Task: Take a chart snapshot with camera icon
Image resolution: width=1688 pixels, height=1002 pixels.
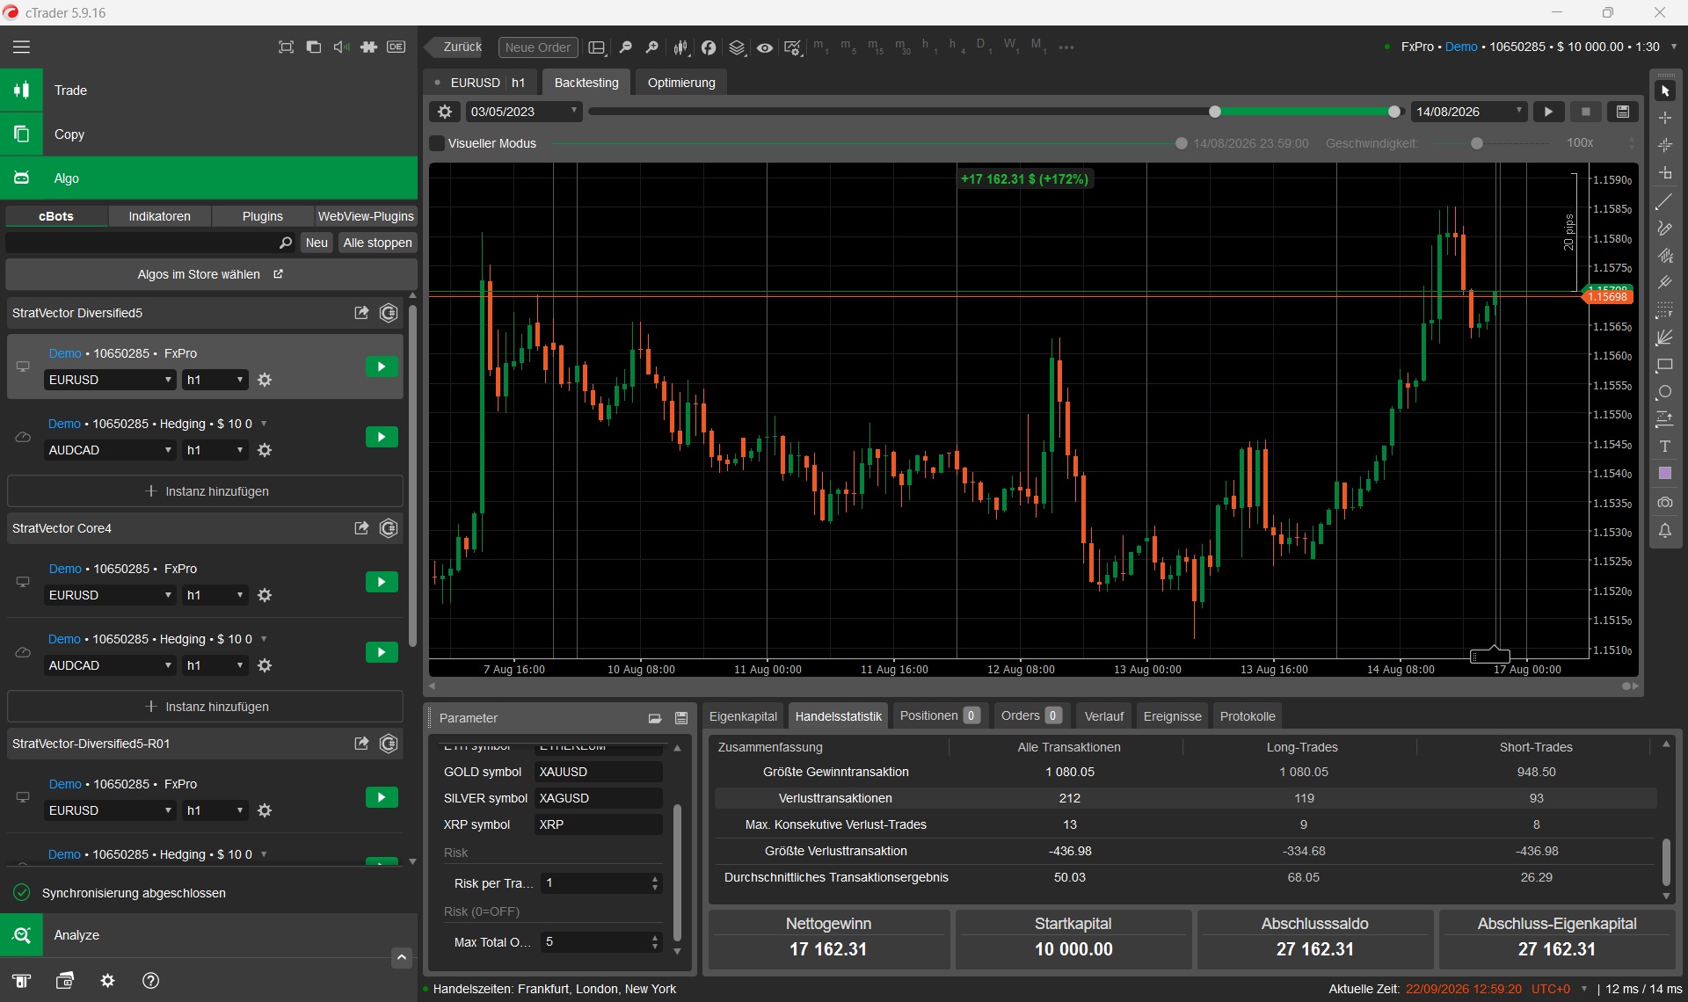Action: click(1665, 503)
